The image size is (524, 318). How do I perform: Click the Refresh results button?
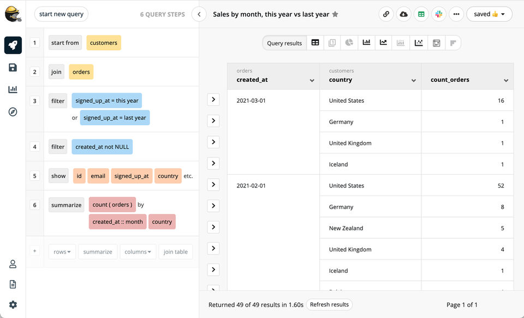pos(329,304)
